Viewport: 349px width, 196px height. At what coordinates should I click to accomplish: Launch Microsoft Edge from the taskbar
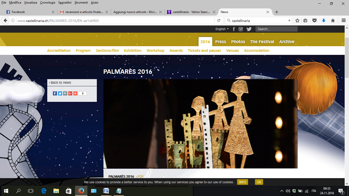(x=44, y=191)
